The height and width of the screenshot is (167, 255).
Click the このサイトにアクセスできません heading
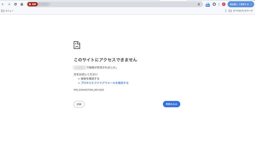105,60
